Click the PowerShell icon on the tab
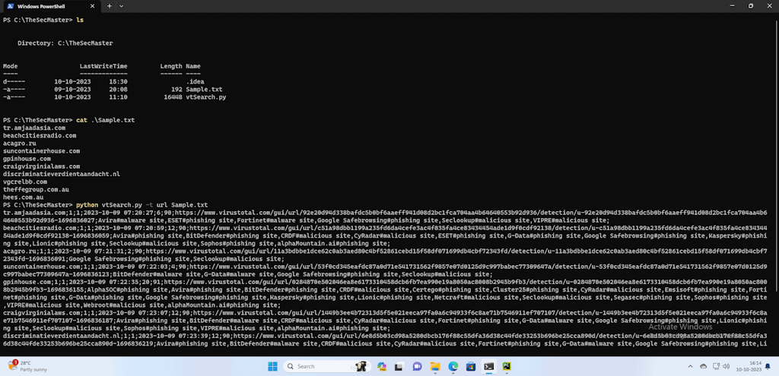Viewport: 779px width, 376px height. (x=11, y=6)
